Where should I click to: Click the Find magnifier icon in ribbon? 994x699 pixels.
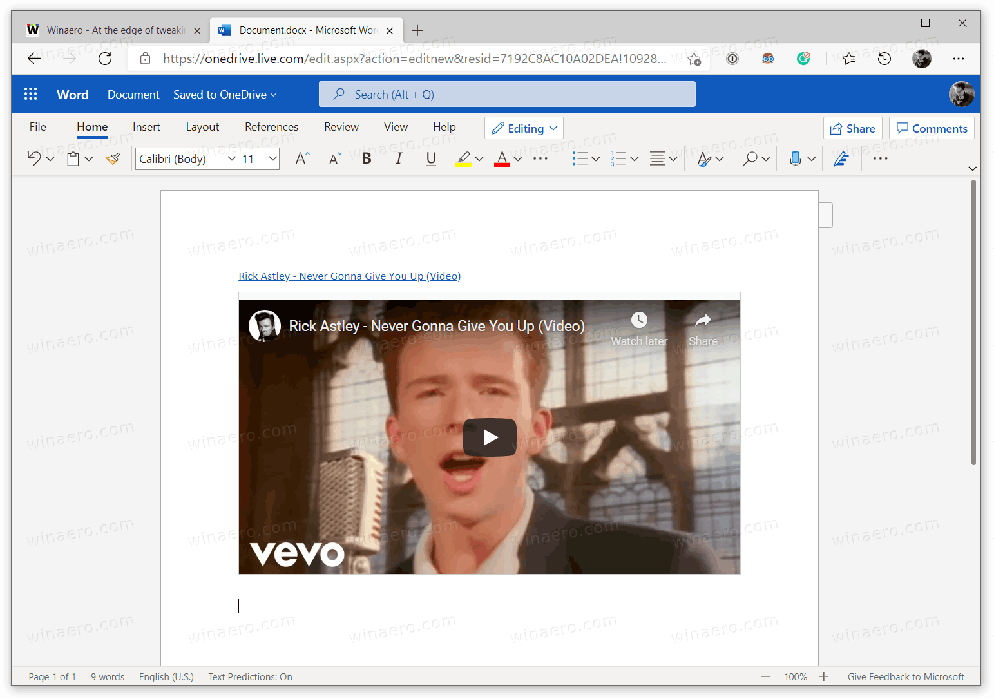[750, 158]
